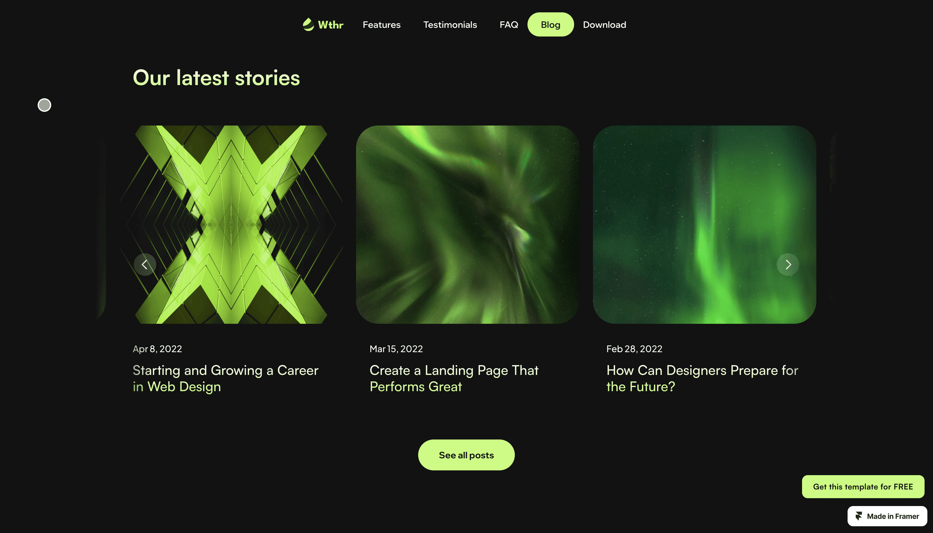Click the previous carousel arrow
933x533 pixels.
145,264
